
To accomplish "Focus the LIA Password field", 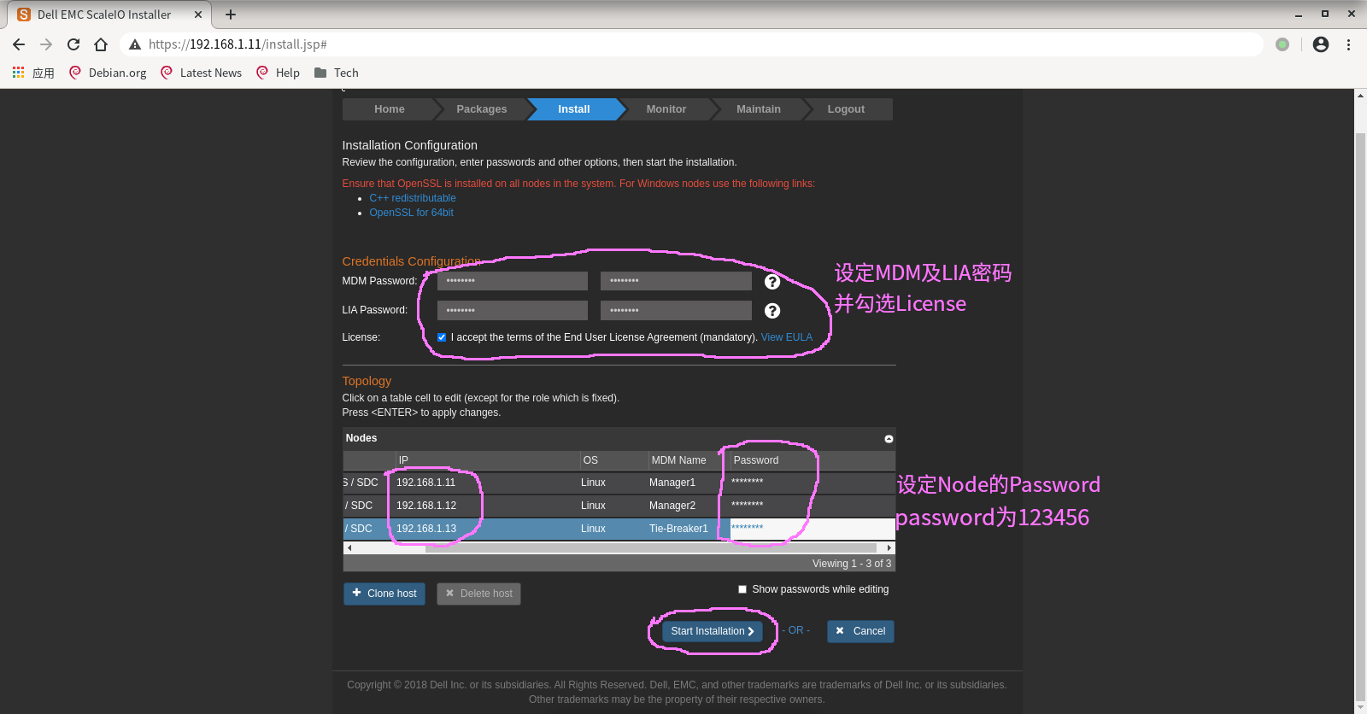I will (x=513, y=310).
